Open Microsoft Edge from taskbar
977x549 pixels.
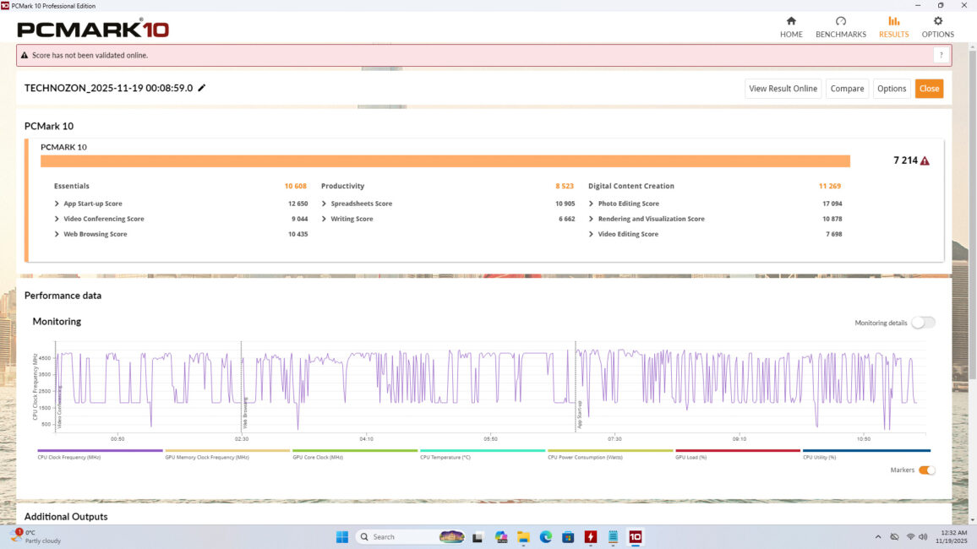coord(546,537)
